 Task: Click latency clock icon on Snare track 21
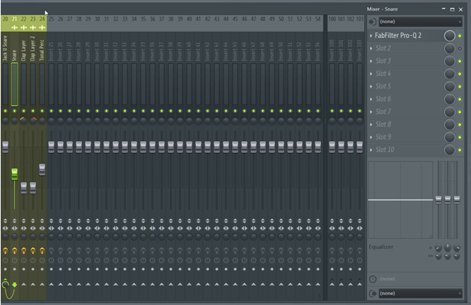(x=14, y=261)
